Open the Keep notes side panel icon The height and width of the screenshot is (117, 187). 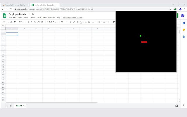point(184,30)
